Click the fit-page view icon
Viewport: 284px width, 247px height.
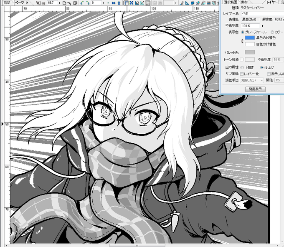tap(64, 3)
